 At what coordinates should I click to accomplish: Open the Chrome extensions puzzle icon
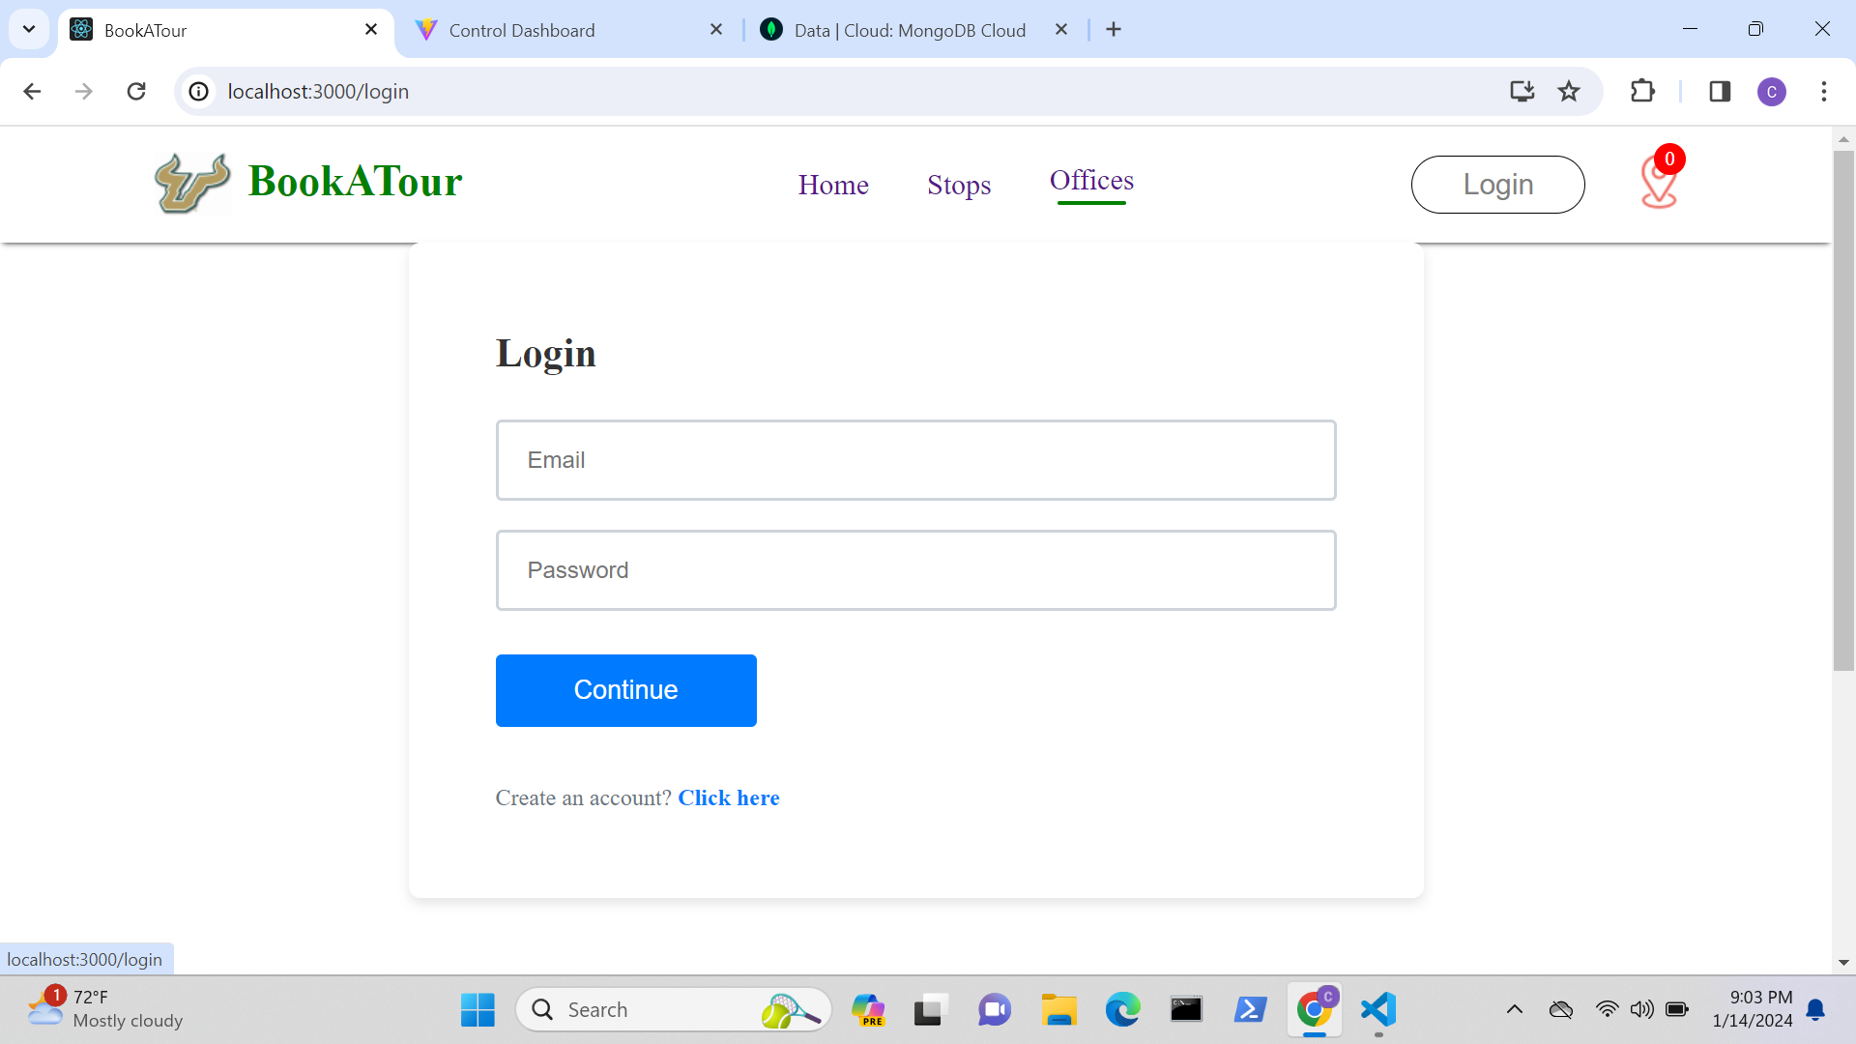[x=1642, y=92]
